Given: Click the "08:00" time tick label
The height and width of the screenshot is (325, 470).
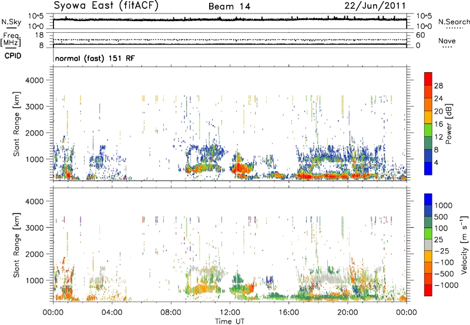Looking at the screenshot, I should [170, 312].
